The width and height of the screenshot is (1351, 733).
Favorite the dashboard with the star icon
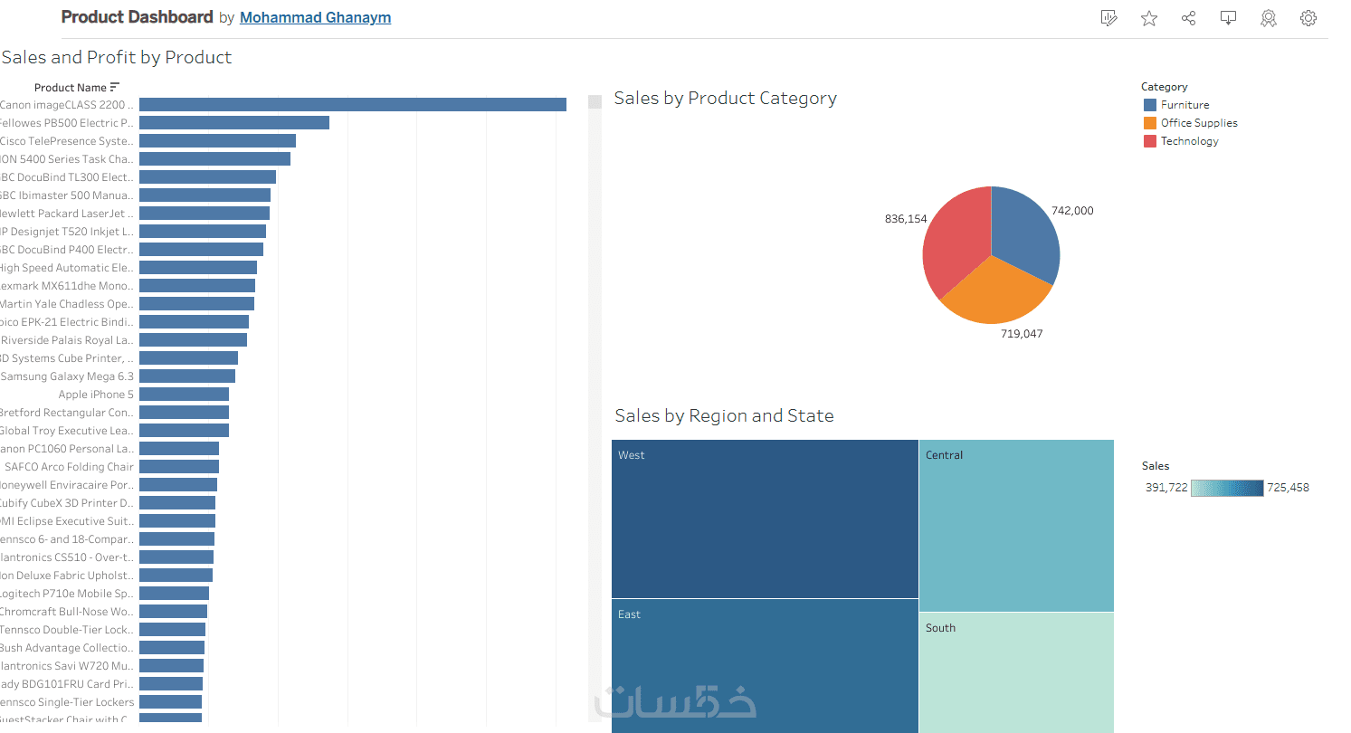click(x=1149, y=18)
